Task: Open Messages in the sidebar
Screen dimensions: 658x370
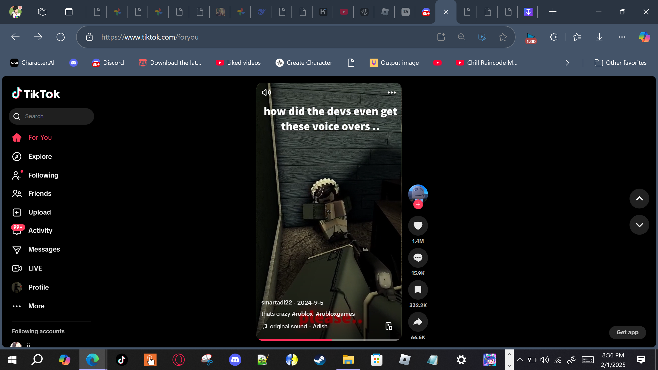Action: (x=44, y=249)
